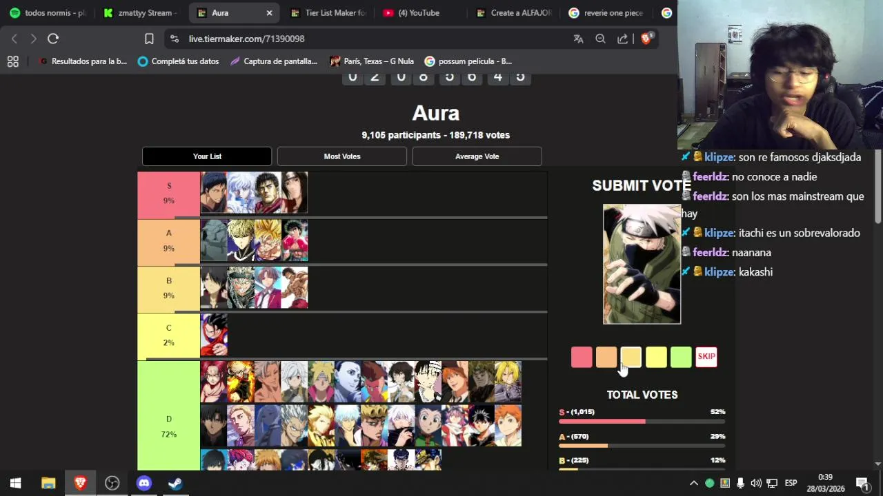Viewport: 883px width, 496px height.
Task: Open the Windows Start menu
Action: click(16, 483)
